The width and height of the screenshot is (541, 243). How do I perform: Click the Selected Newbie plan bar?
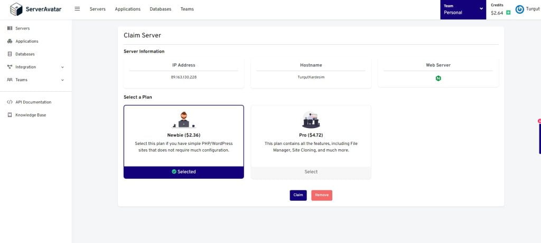pos(184,172)
